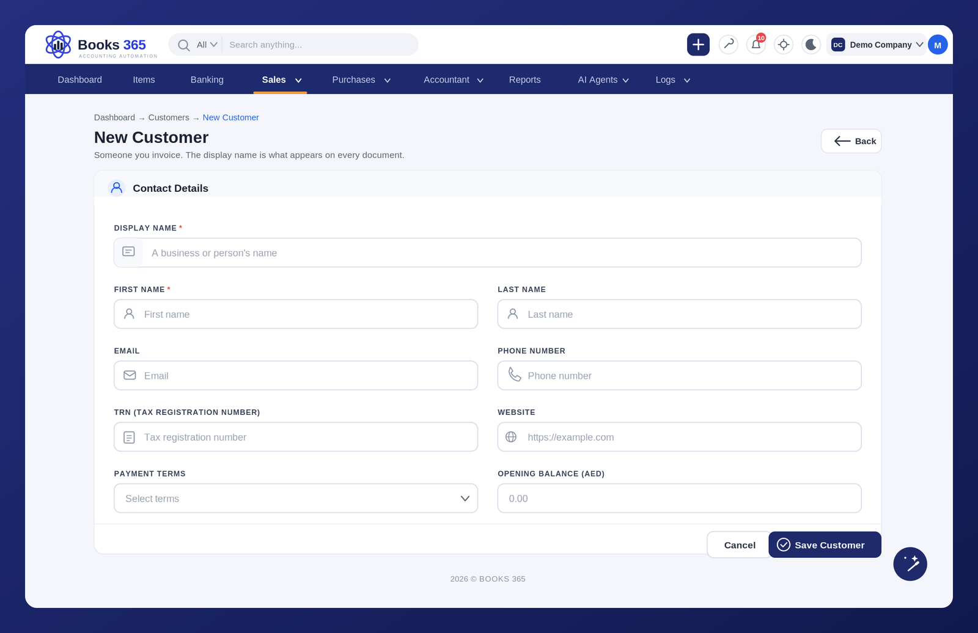Focus the Tax registration number input
978x633 pixels.
click(296, 437)
